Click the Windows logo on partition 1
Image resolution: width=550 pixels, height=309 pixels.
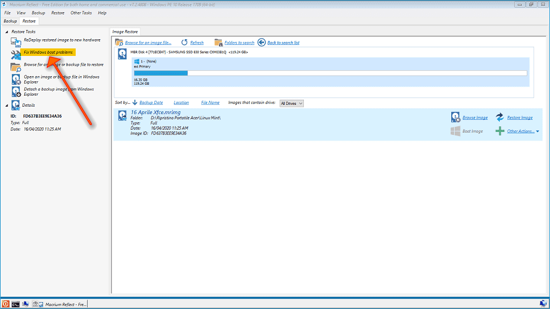pos(137,61)
